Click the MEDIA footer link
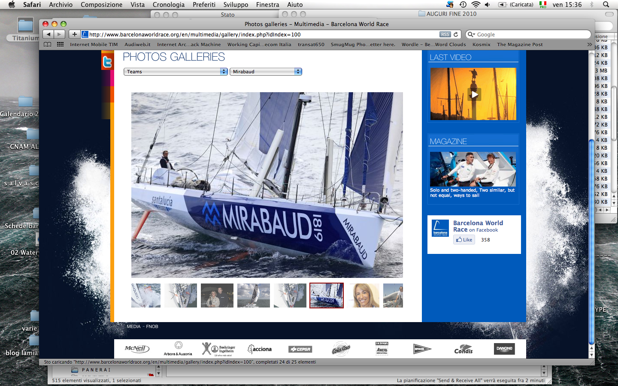This screenshot has height=386, width=618. (133, 326)
